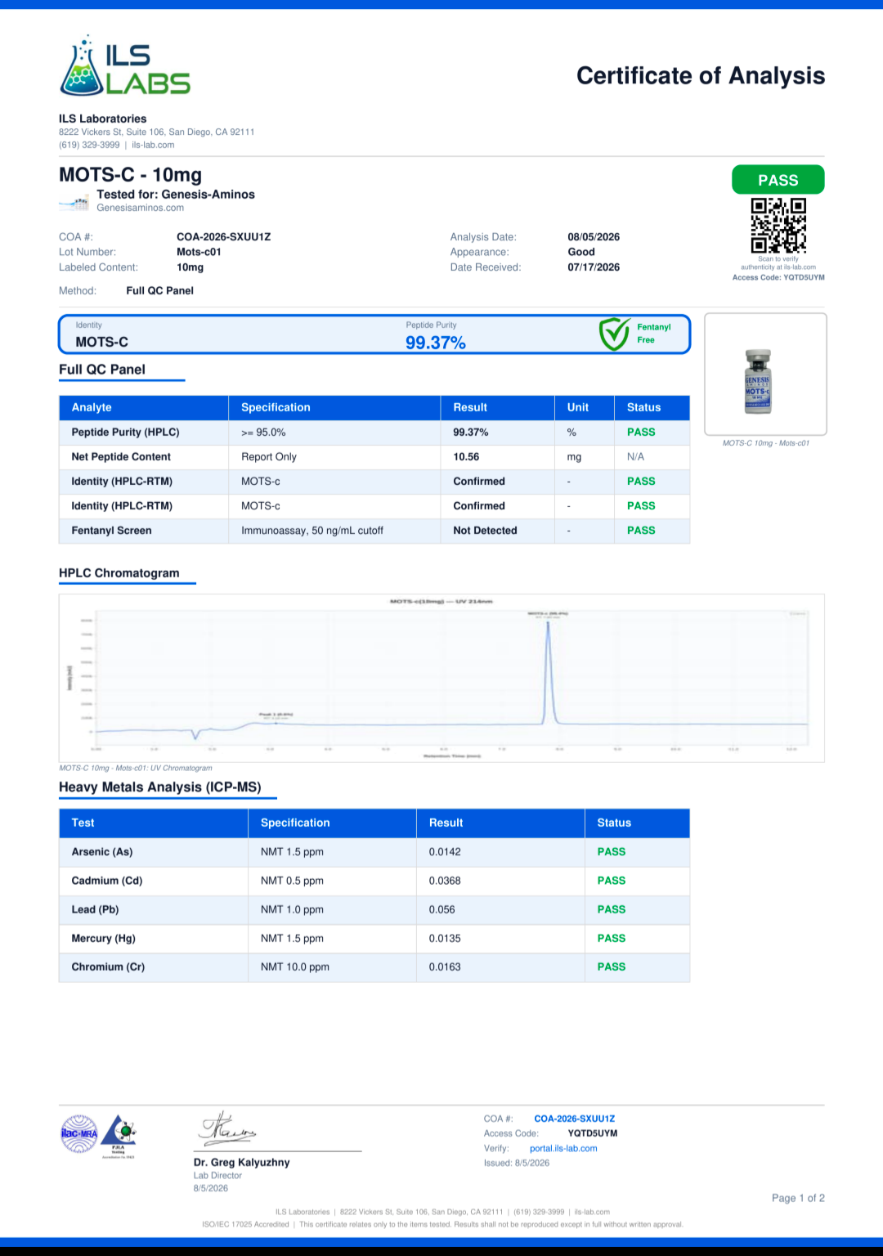The image size is (883, 1256).
Task: Open the portal.ils-lab.com verify link
Action: (563, 1148)
